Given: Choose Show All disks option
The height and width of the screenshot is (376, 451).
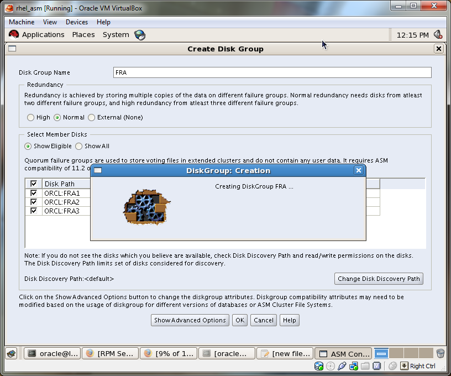Looking at the screenshot, I should [79, 146].
